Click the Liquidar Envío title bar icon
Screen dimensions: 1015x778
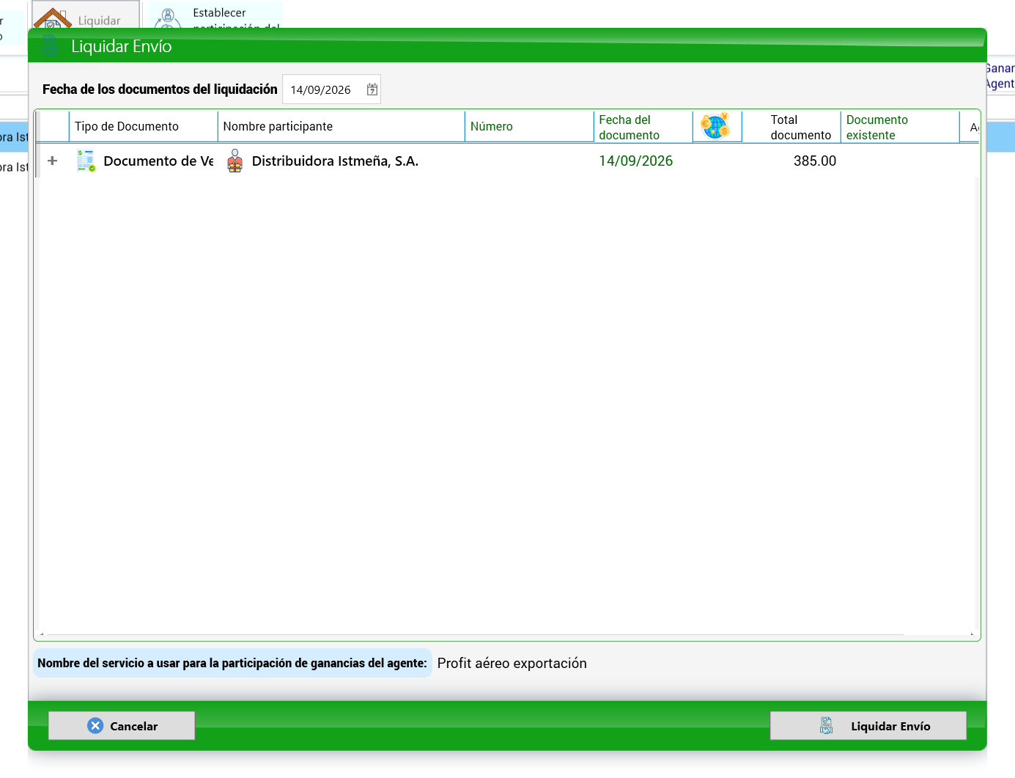(x=50, y=45)
